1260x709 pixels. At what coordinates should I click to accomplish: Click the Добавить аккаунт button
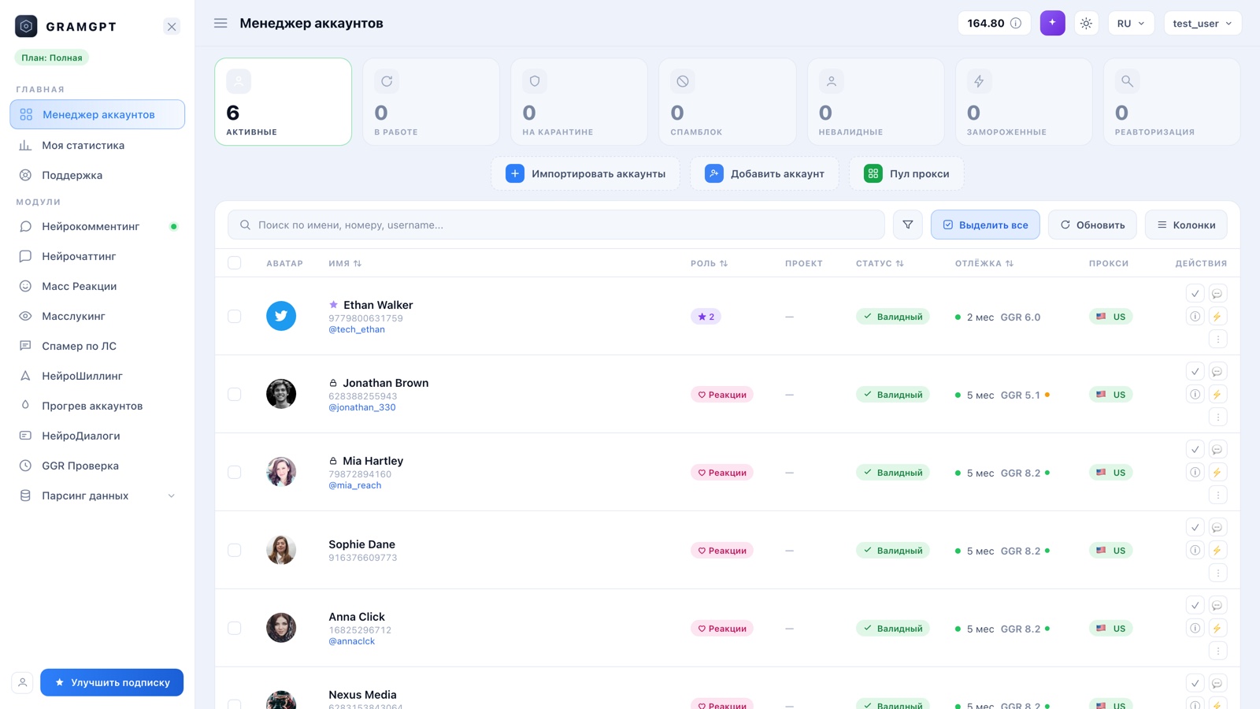(x=765, y=173)
